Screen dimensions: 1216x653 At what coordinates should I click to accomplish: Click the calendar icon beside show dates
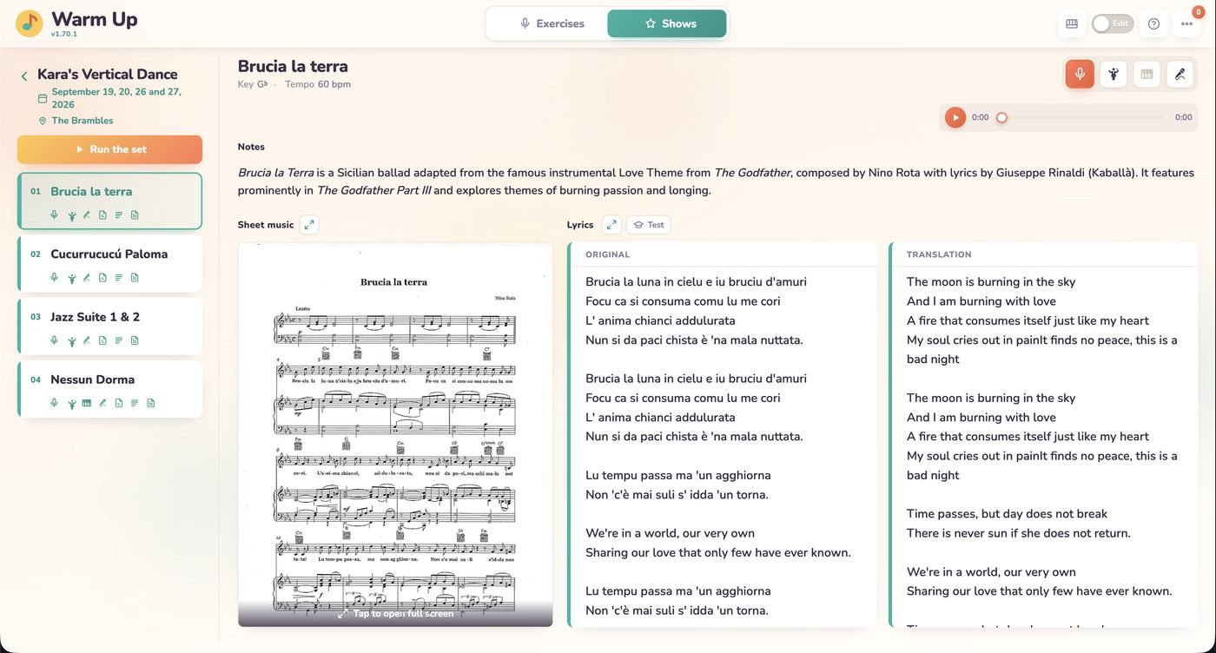click(x=42, y=98)
